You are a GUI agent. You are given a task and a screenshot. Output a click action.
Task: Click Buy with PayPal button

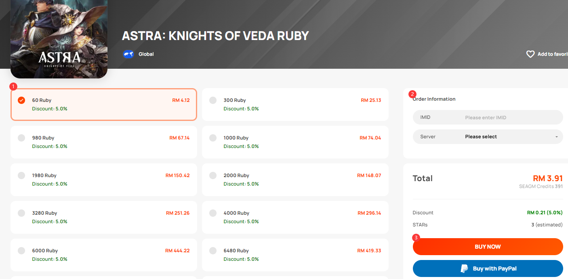click(x=488, y=268)
